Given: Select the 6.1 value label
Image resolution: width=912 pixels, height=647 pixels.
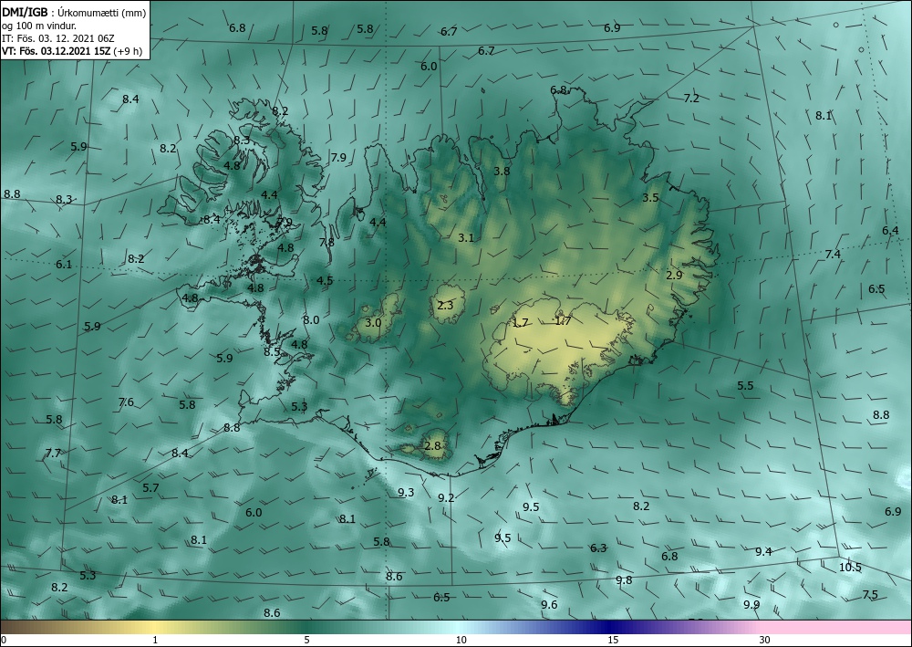Looking at the screenshot, I should click(64, 264).
